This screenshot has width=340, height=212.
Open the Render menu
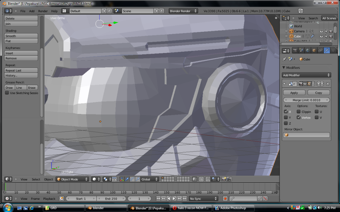(x=43, y=11)
